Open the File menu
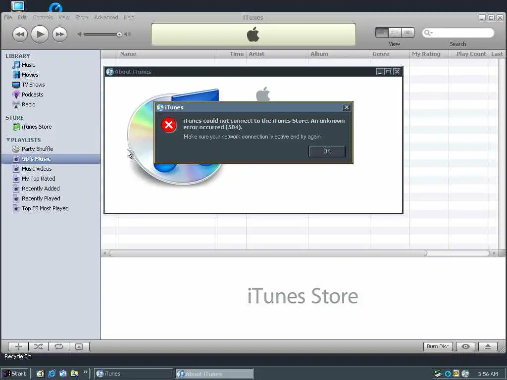The image size is (507, 380). coord(8,17)
